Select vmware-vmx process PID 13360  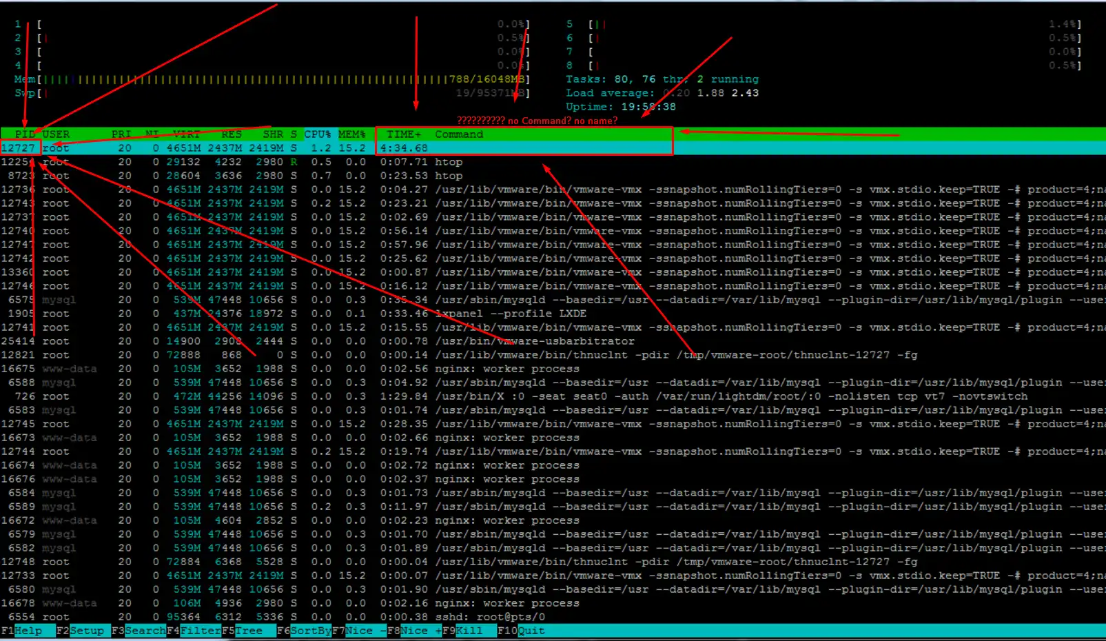tap(553, 272)
